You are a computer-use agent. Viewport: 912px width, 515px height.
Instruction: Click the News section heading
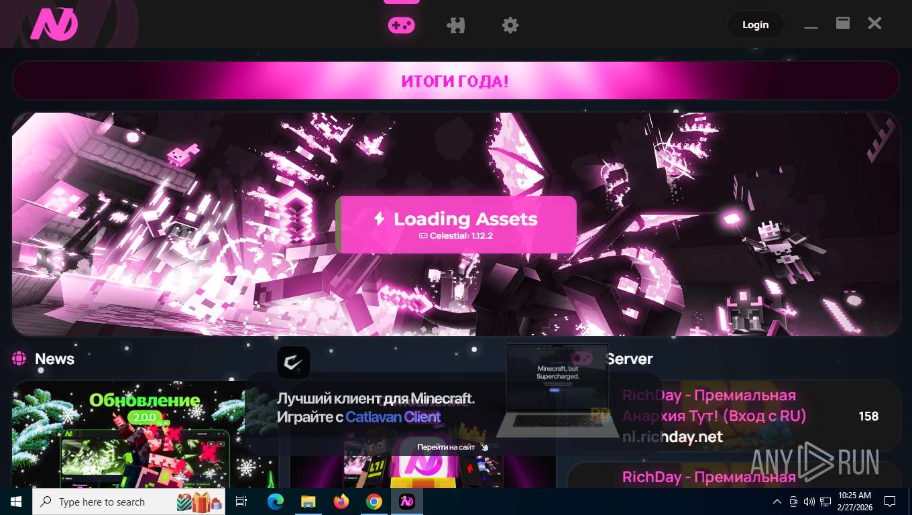pos(54,359)
